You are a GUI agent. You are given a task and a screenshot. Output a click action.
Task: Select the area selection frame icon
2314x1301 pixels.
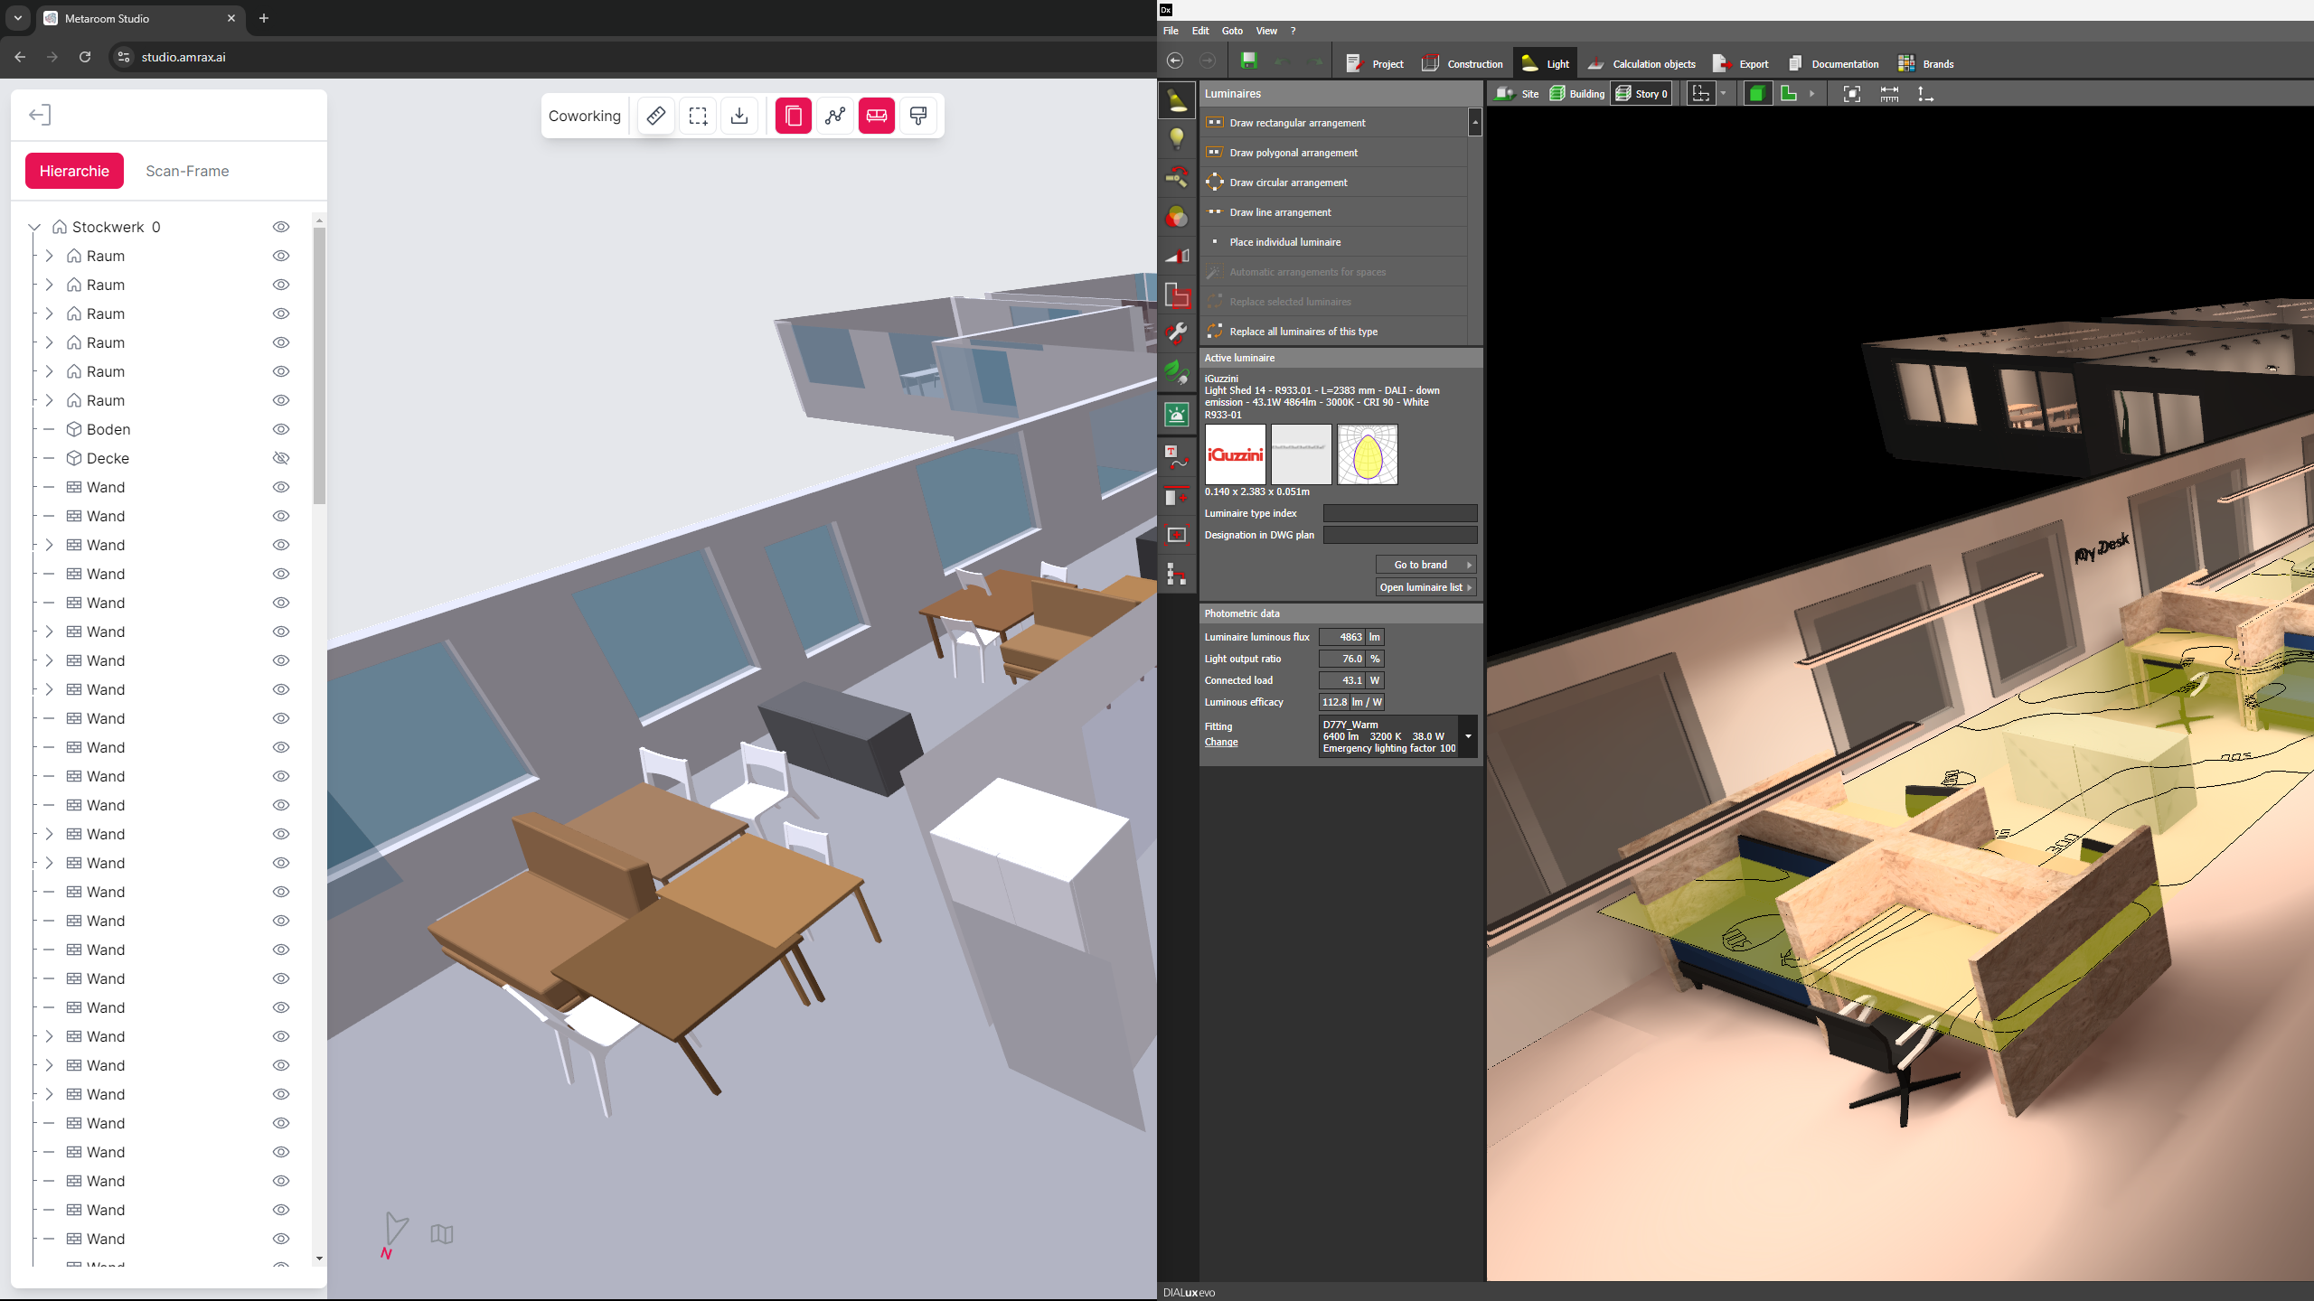(698, 116)
